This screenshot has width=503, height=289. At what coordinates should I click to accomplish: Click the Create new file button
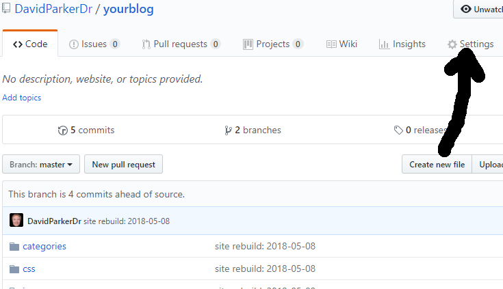click(437, 165)
